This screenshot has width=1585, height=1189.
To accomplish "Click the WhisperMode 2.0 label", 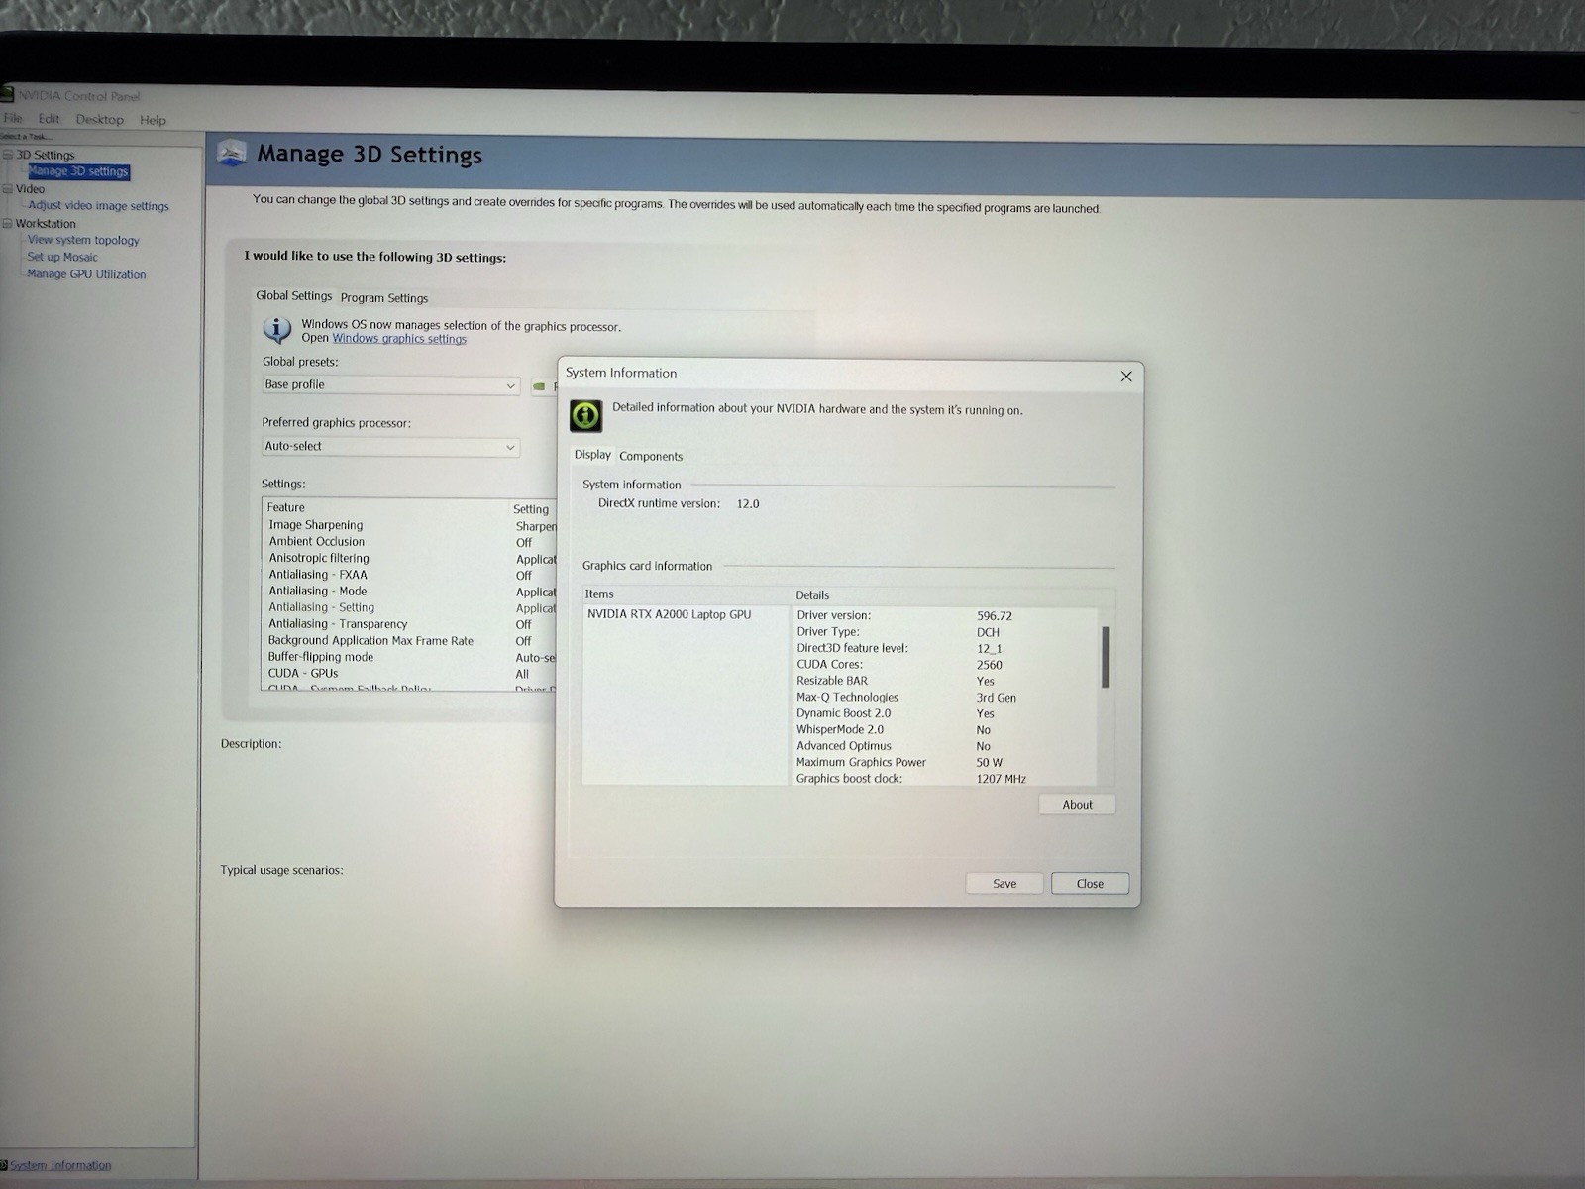I will pyautogui.click(x=840, y=730).
